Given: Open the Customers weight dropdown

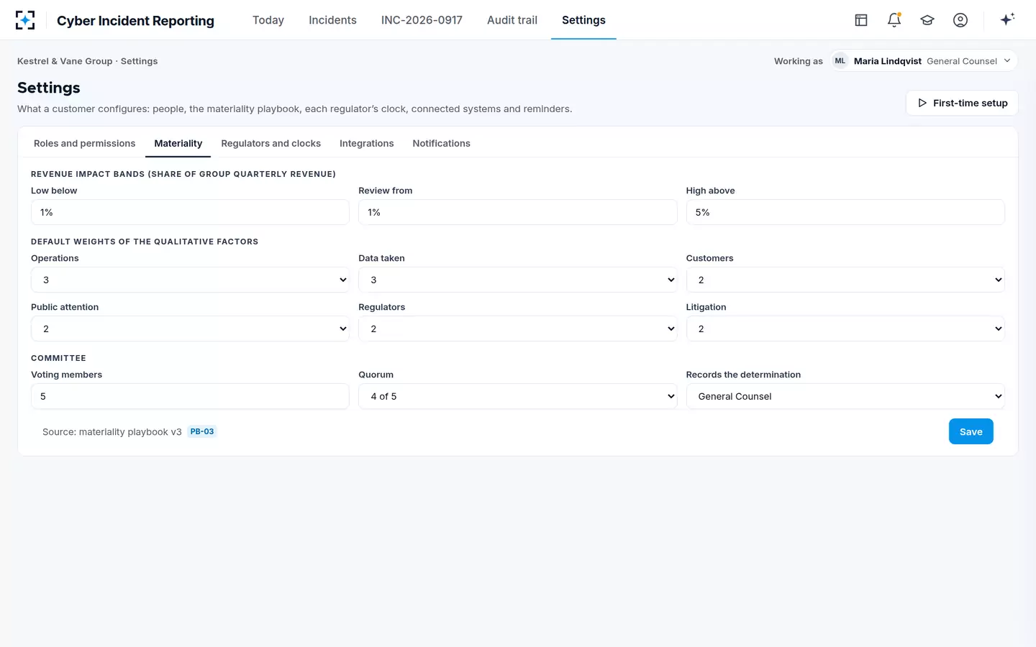Looking at the screenshot, I should point(845,280).
